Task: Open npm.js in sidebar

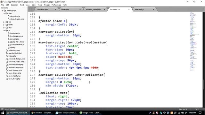Action: 13,48
